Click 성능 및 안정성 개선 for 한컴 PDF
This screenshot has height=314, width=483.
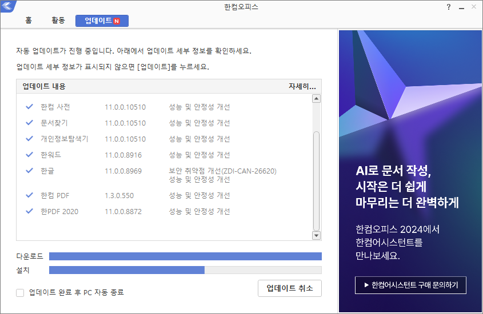tap(199, 196)
